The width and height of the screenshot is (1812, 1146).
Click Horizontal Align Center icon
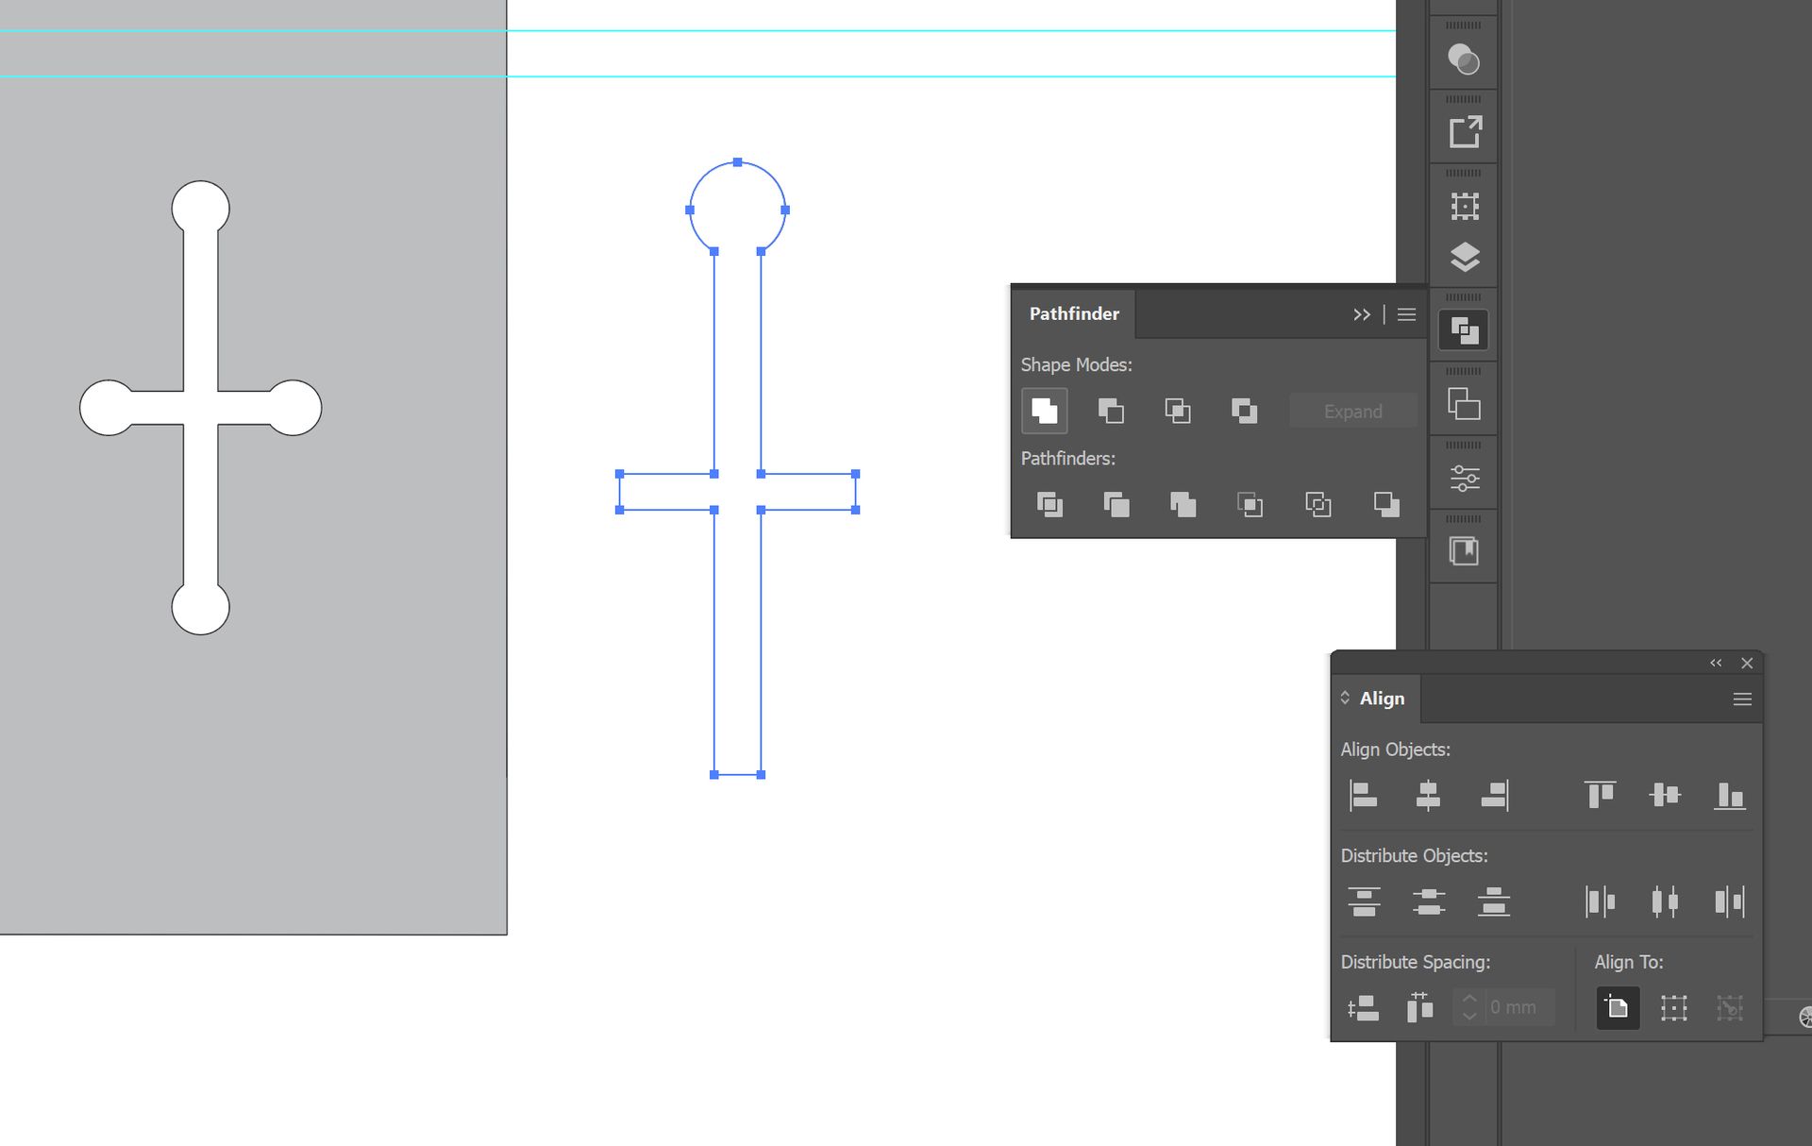coord(1428,796)
